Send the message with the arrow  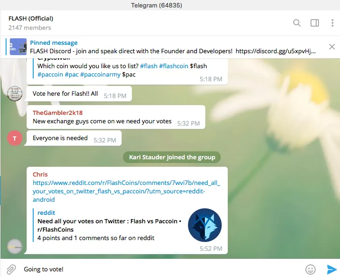pyautogui.click(x=332, y=270)
